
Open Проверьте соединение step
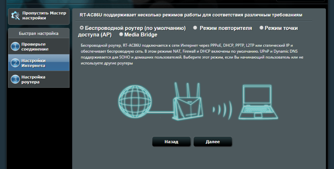[x=39, y=46]
